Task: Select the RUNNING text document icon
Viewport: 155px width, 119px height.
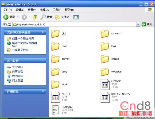Action: coord(55,110)
